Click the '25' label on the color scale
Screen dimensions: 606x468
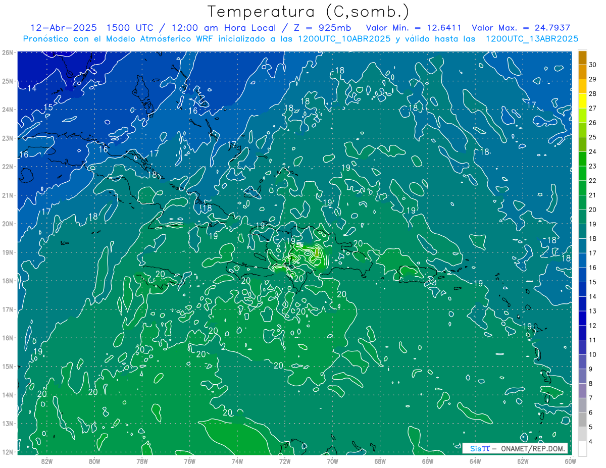click(593, 137)
